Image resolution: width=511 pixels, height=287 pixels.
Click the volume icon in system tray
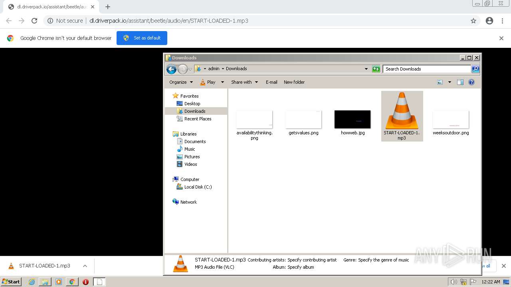coord(454,282)
